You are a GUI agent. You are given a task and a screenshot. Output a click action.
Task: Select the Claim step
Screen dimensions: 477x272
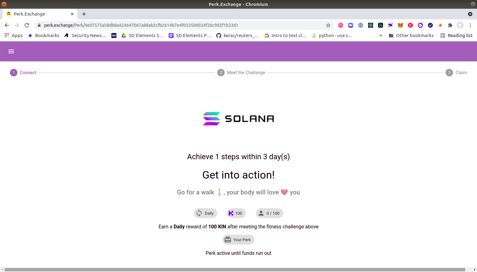[x=456, y=73]
